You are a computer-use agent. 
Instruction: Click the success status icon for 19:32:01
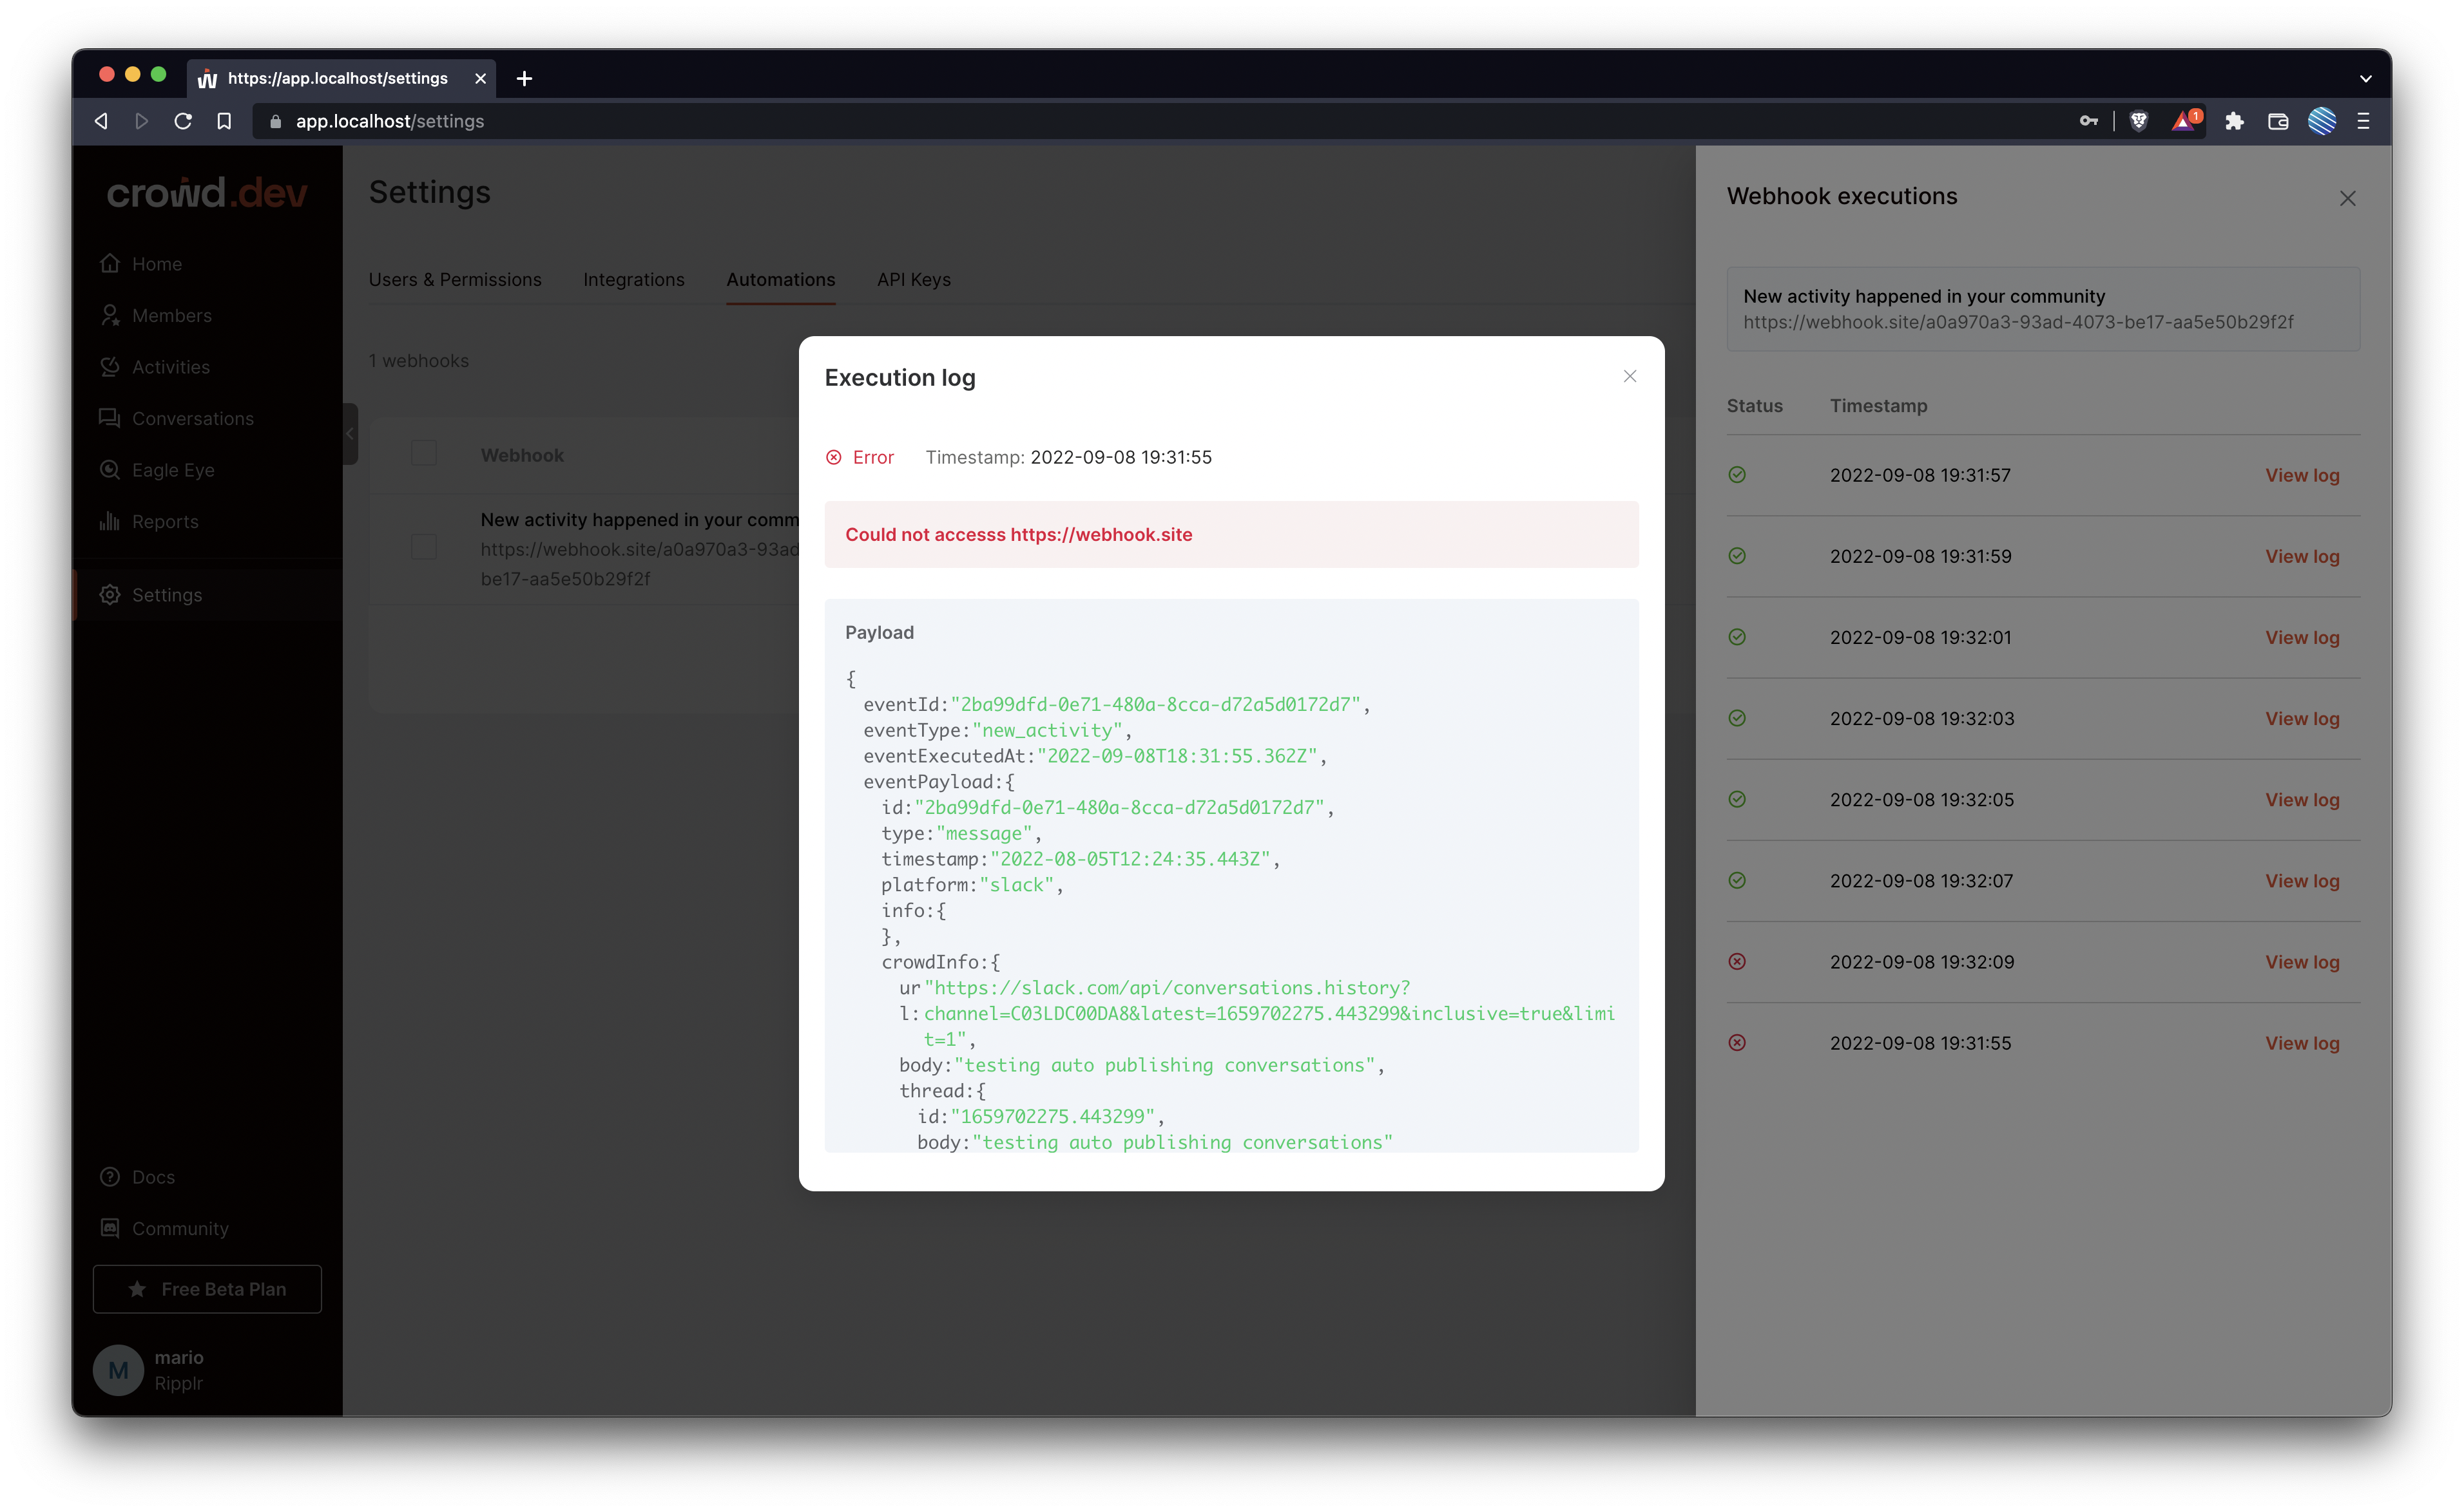tap(1737, 637)
